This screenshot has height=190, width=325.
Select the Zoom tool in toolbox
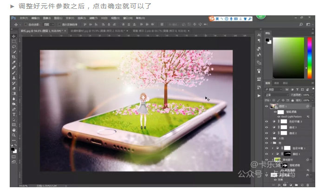coord(13,135)
